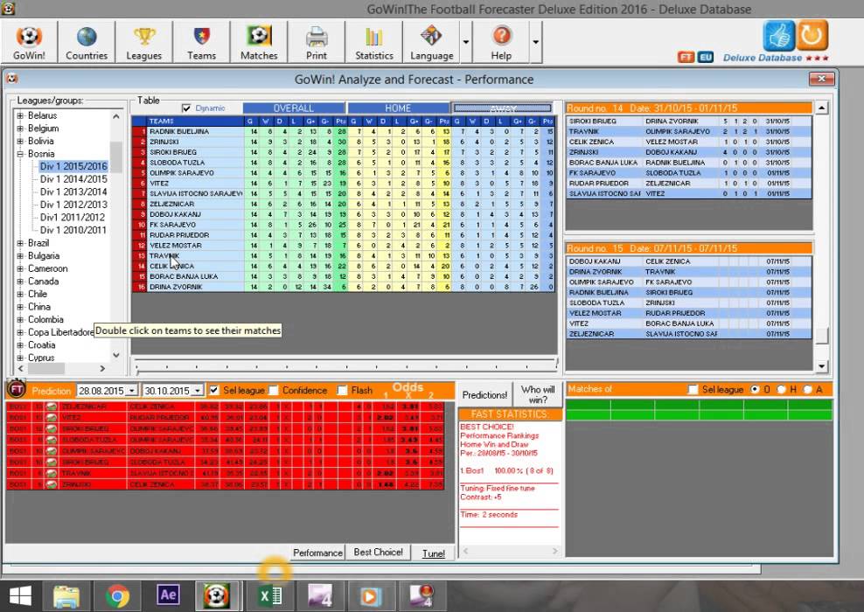This screenshot has width=864, height=612.
Task: Select DRINA ZVORNIK row in standings table
Action: click(x=343, y=287)
